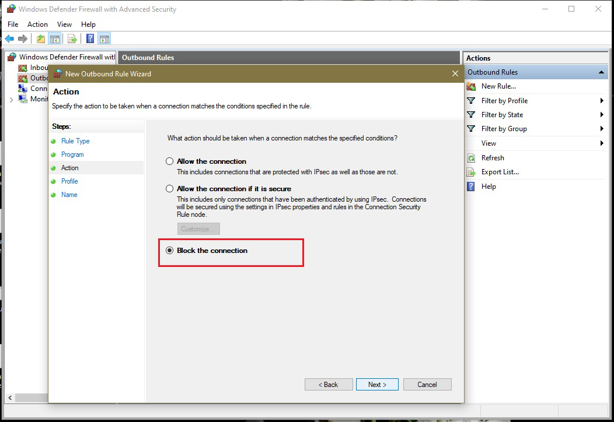Open the Action menu
The height and width of the screenshot is (422, 614).
point(37,24)
